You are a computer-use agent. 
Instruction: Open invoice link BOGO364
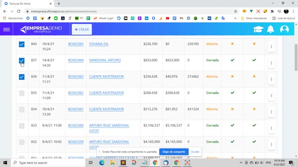pos(75,60)
